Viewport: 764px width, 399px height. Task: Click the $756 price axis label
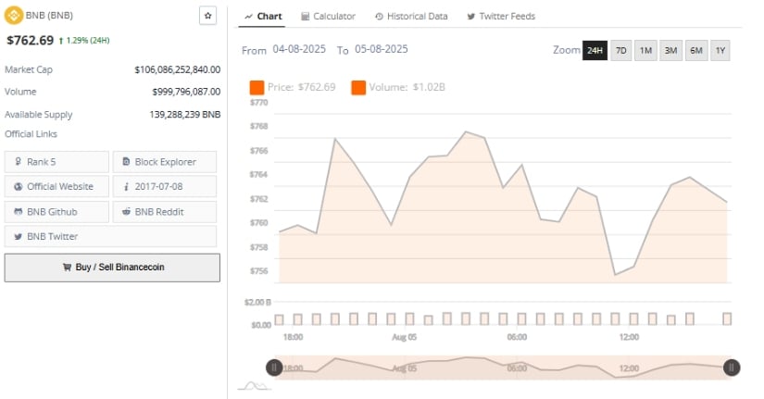click(x=258, y=271)
